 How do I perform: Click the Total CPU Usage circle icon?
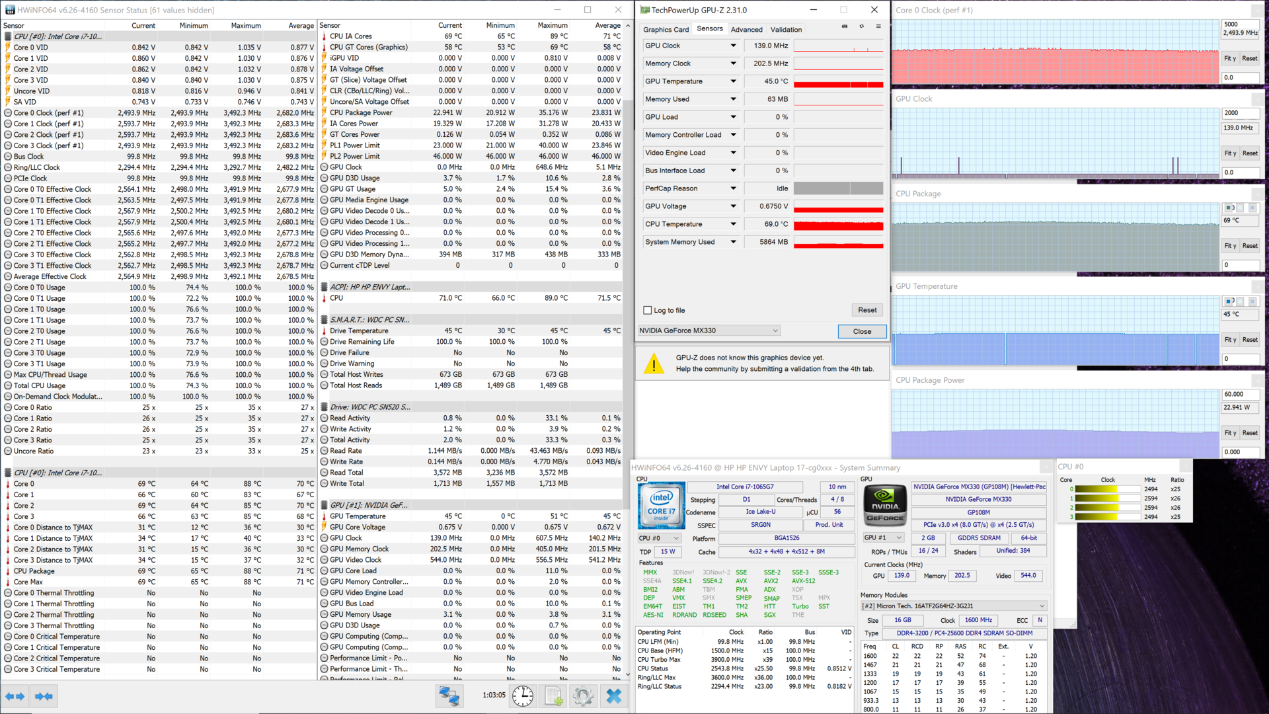coord(8,386)
